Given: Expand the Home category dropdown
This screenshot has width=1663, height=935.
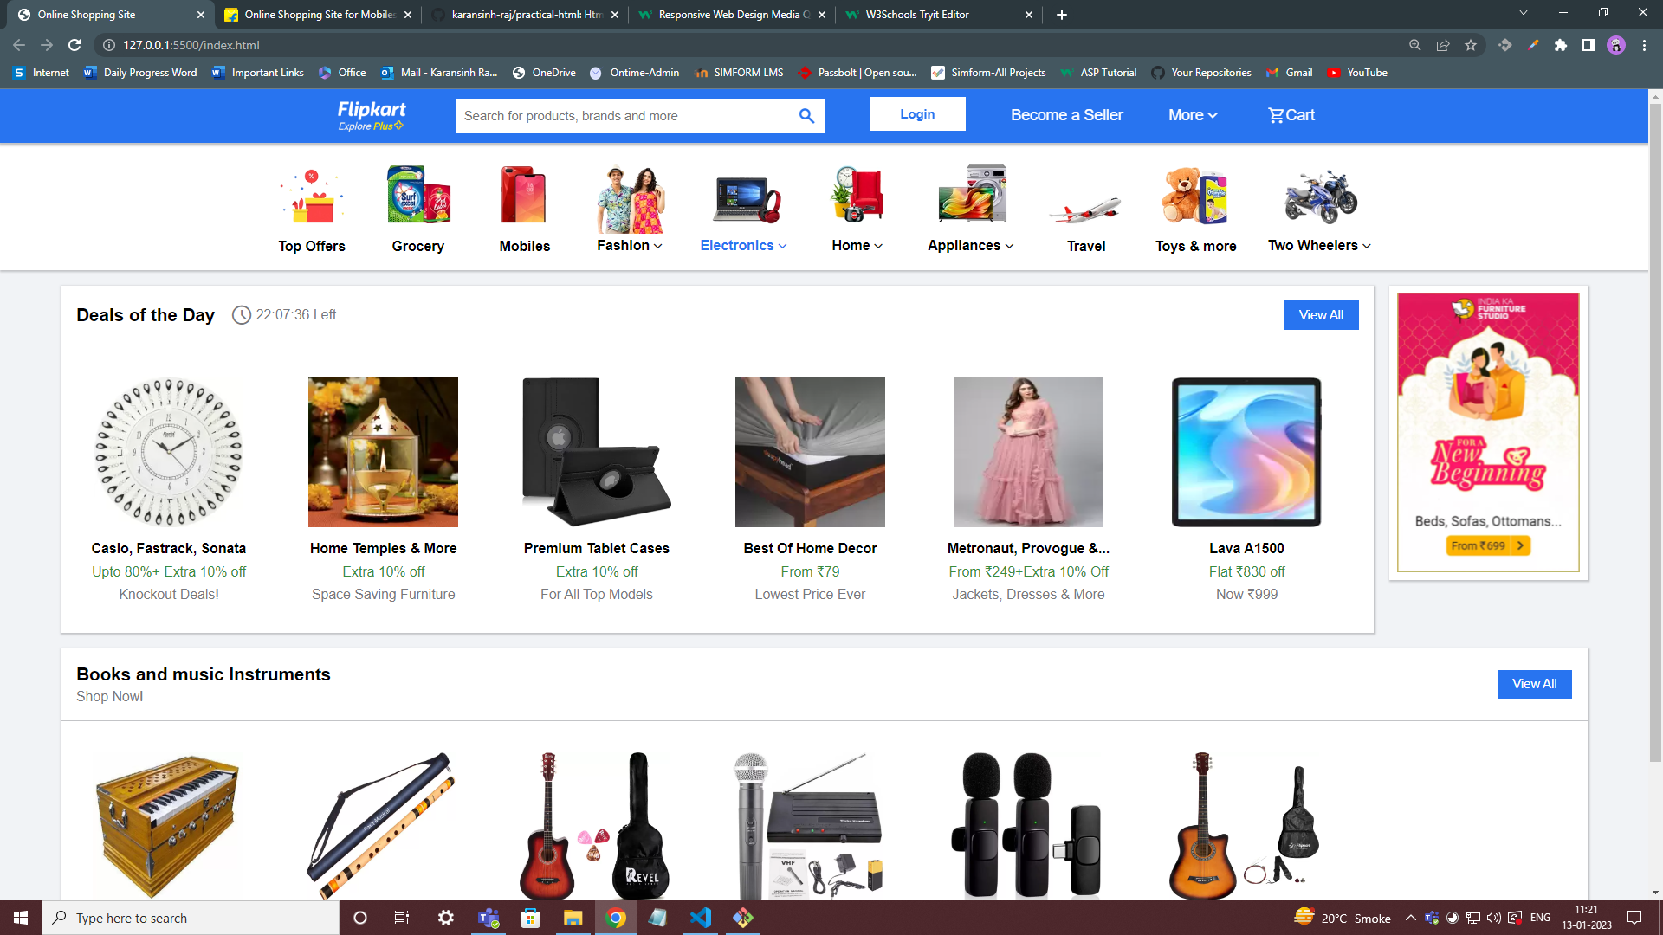Looking at the screenshot, I should (x=857, y=245).
